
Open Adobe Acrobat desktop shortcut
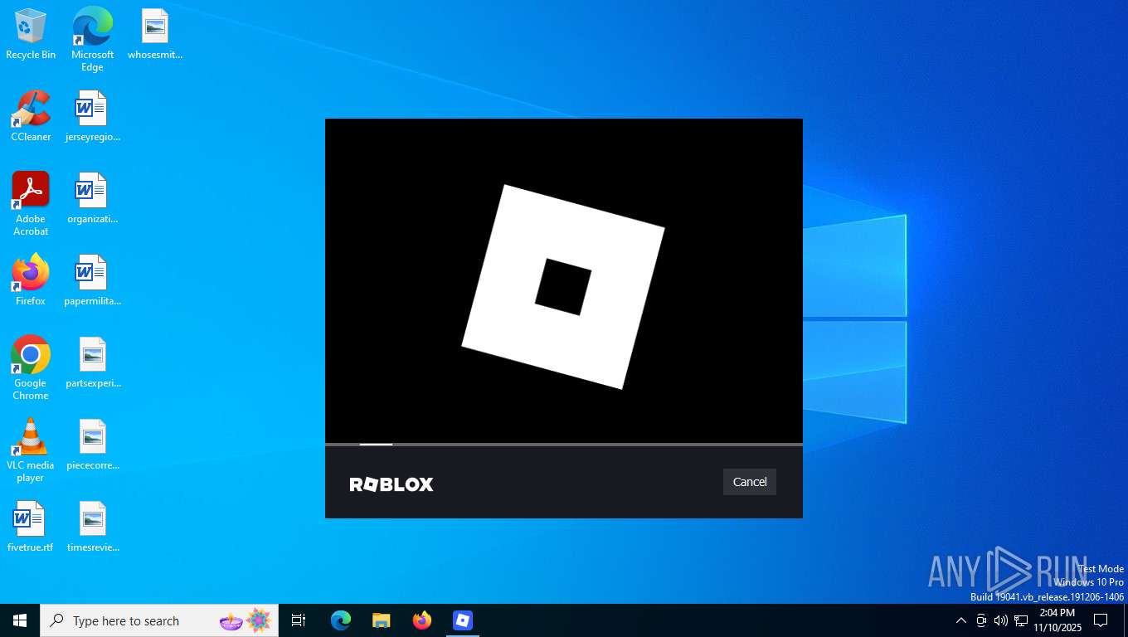click(31, 204)
